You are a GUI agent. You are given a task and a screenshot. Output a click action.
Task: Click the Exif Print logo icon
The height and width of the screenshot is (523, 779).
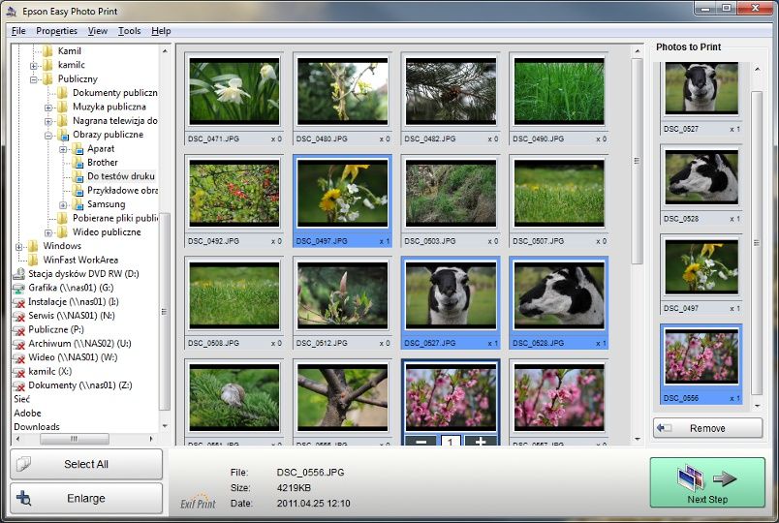[x=199, y=502]
